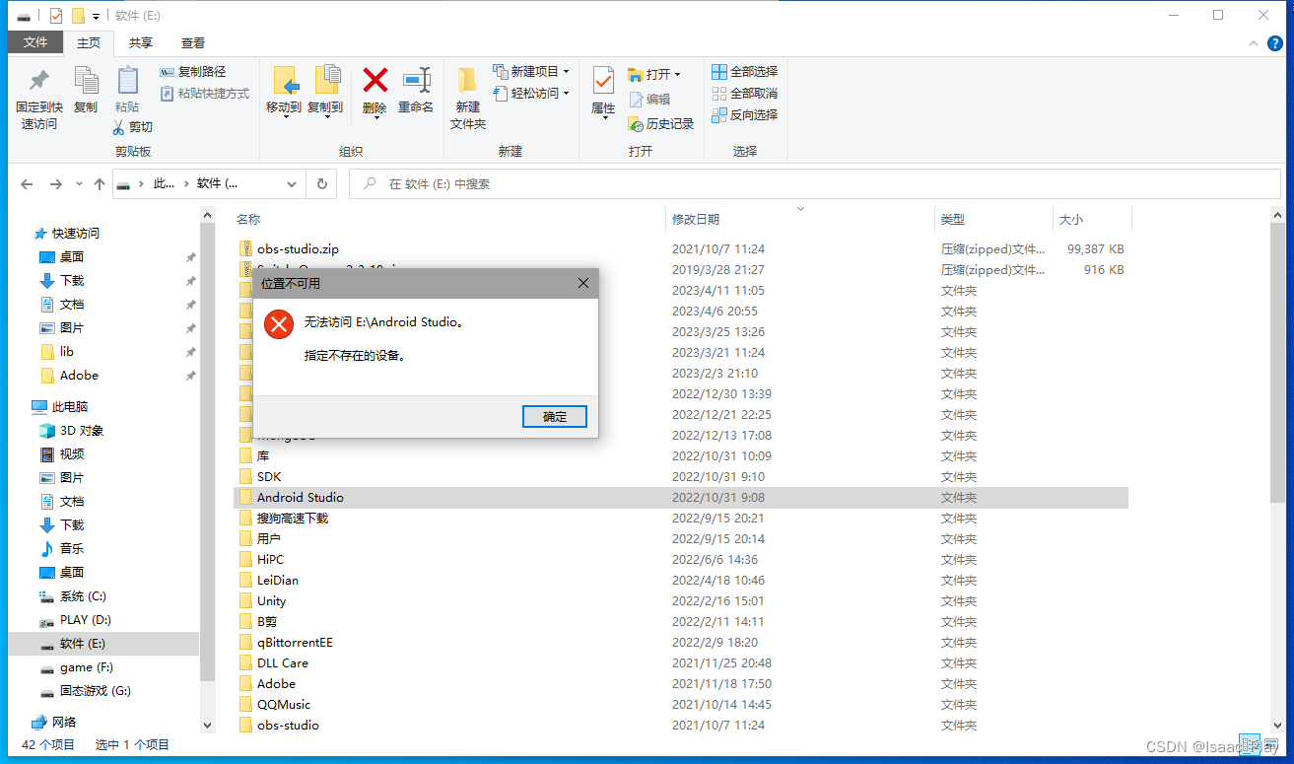Viewport: 1294px width, 764px height.
Task: Click the 复制 ribbon icon
Action: pyautogui.click(x=86, y=81)
